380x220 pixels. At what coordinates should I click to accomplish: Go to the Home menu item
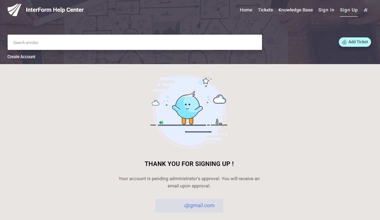coord(246,10)
